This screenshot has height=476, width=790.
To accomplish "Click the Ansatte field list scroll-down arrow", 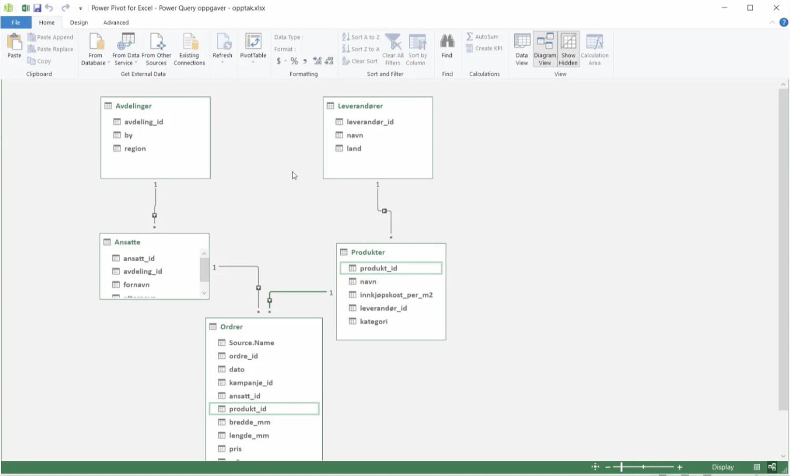I will coord(204,293).
